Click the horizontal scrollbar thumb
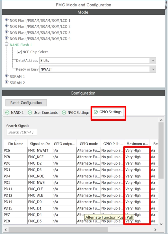 point(58,230)
